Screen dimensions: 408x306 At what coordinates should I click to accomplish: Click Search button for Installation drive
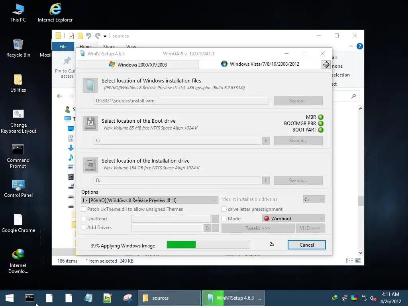(298, 180)
